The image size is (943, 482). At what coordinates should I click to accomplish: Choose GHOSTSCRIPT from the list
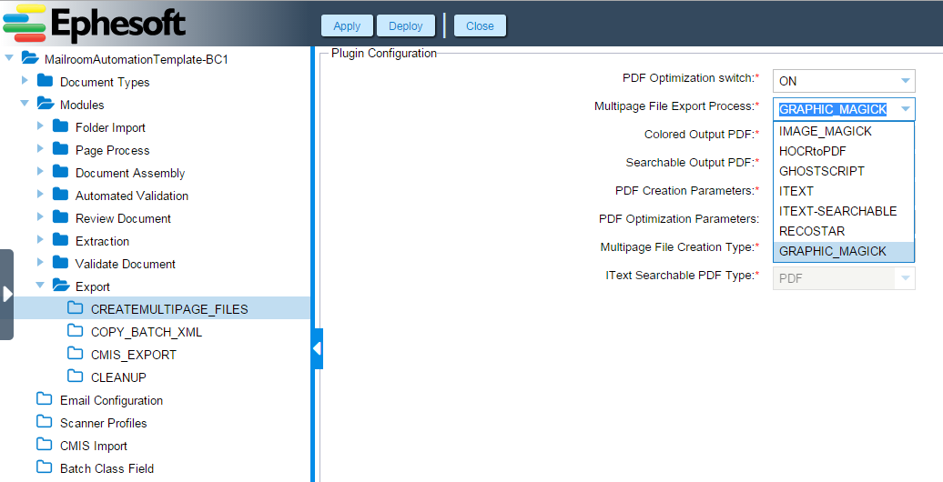pyautogui.click(x=844, y=171)
